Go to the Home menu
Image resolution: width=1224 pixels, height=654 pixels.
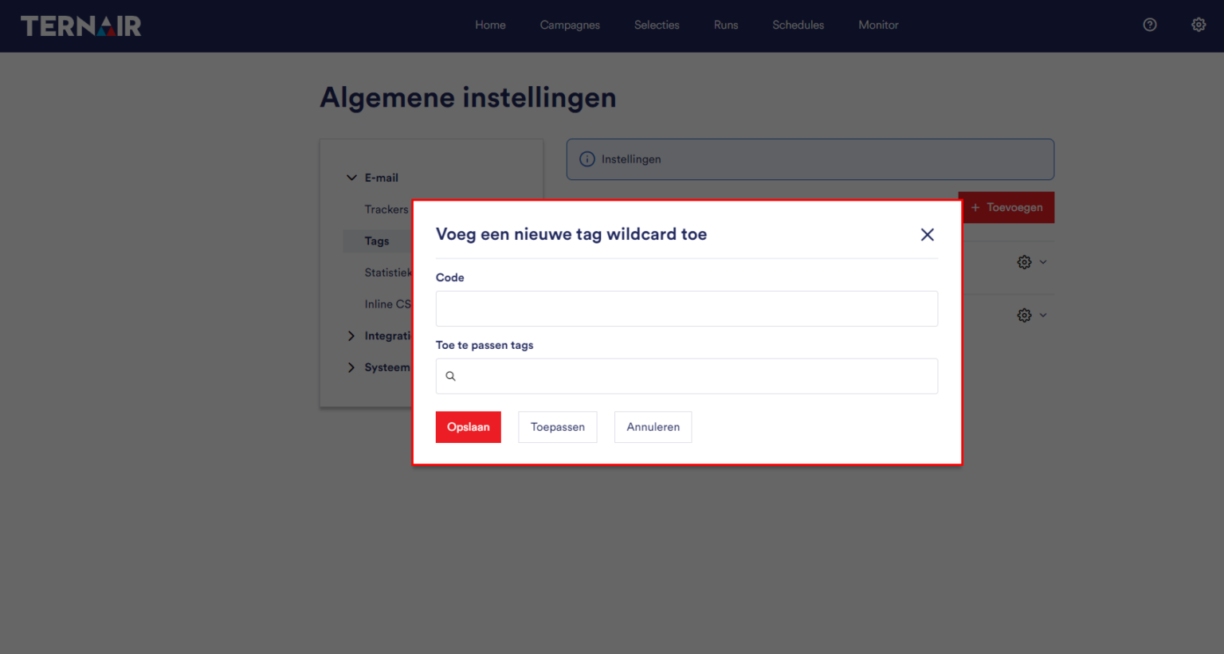click(x=490, y=25)
